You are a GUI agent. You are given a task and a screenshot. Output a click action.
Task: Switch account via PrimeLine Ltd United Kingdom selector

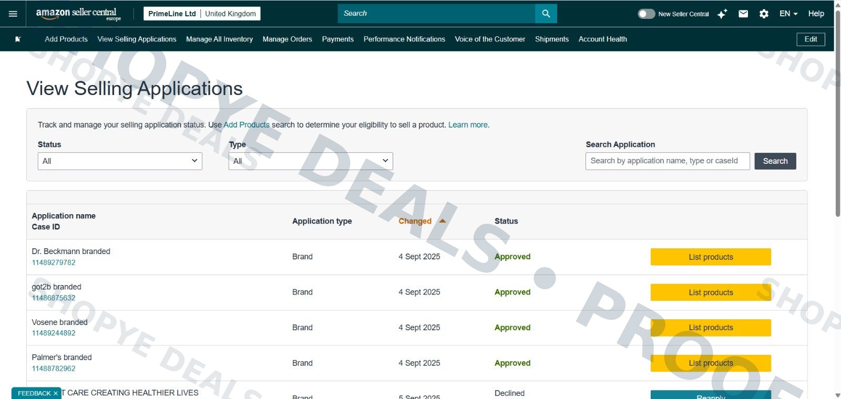click(202, 14)
